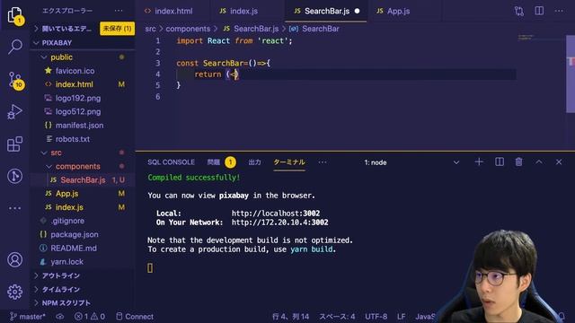
Task: Close the terminal panel
Action: [559, 161]
